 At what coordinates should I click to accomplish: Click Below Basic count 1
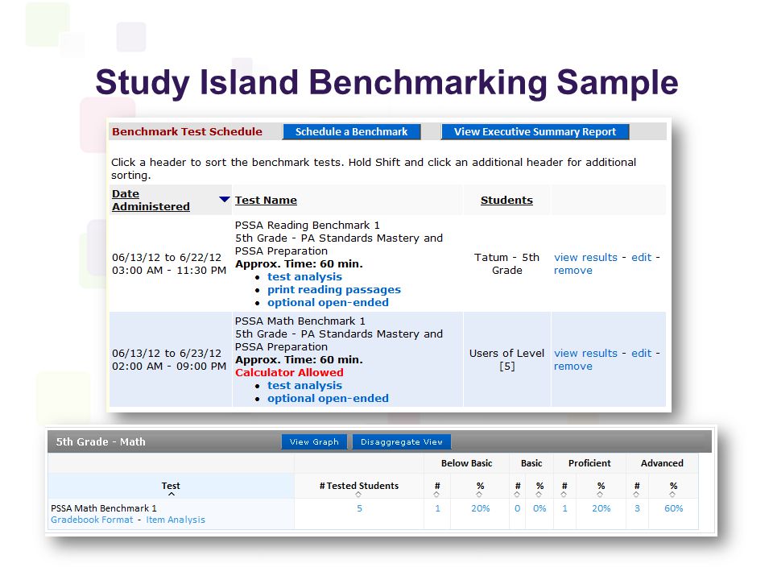pos(437,508)
